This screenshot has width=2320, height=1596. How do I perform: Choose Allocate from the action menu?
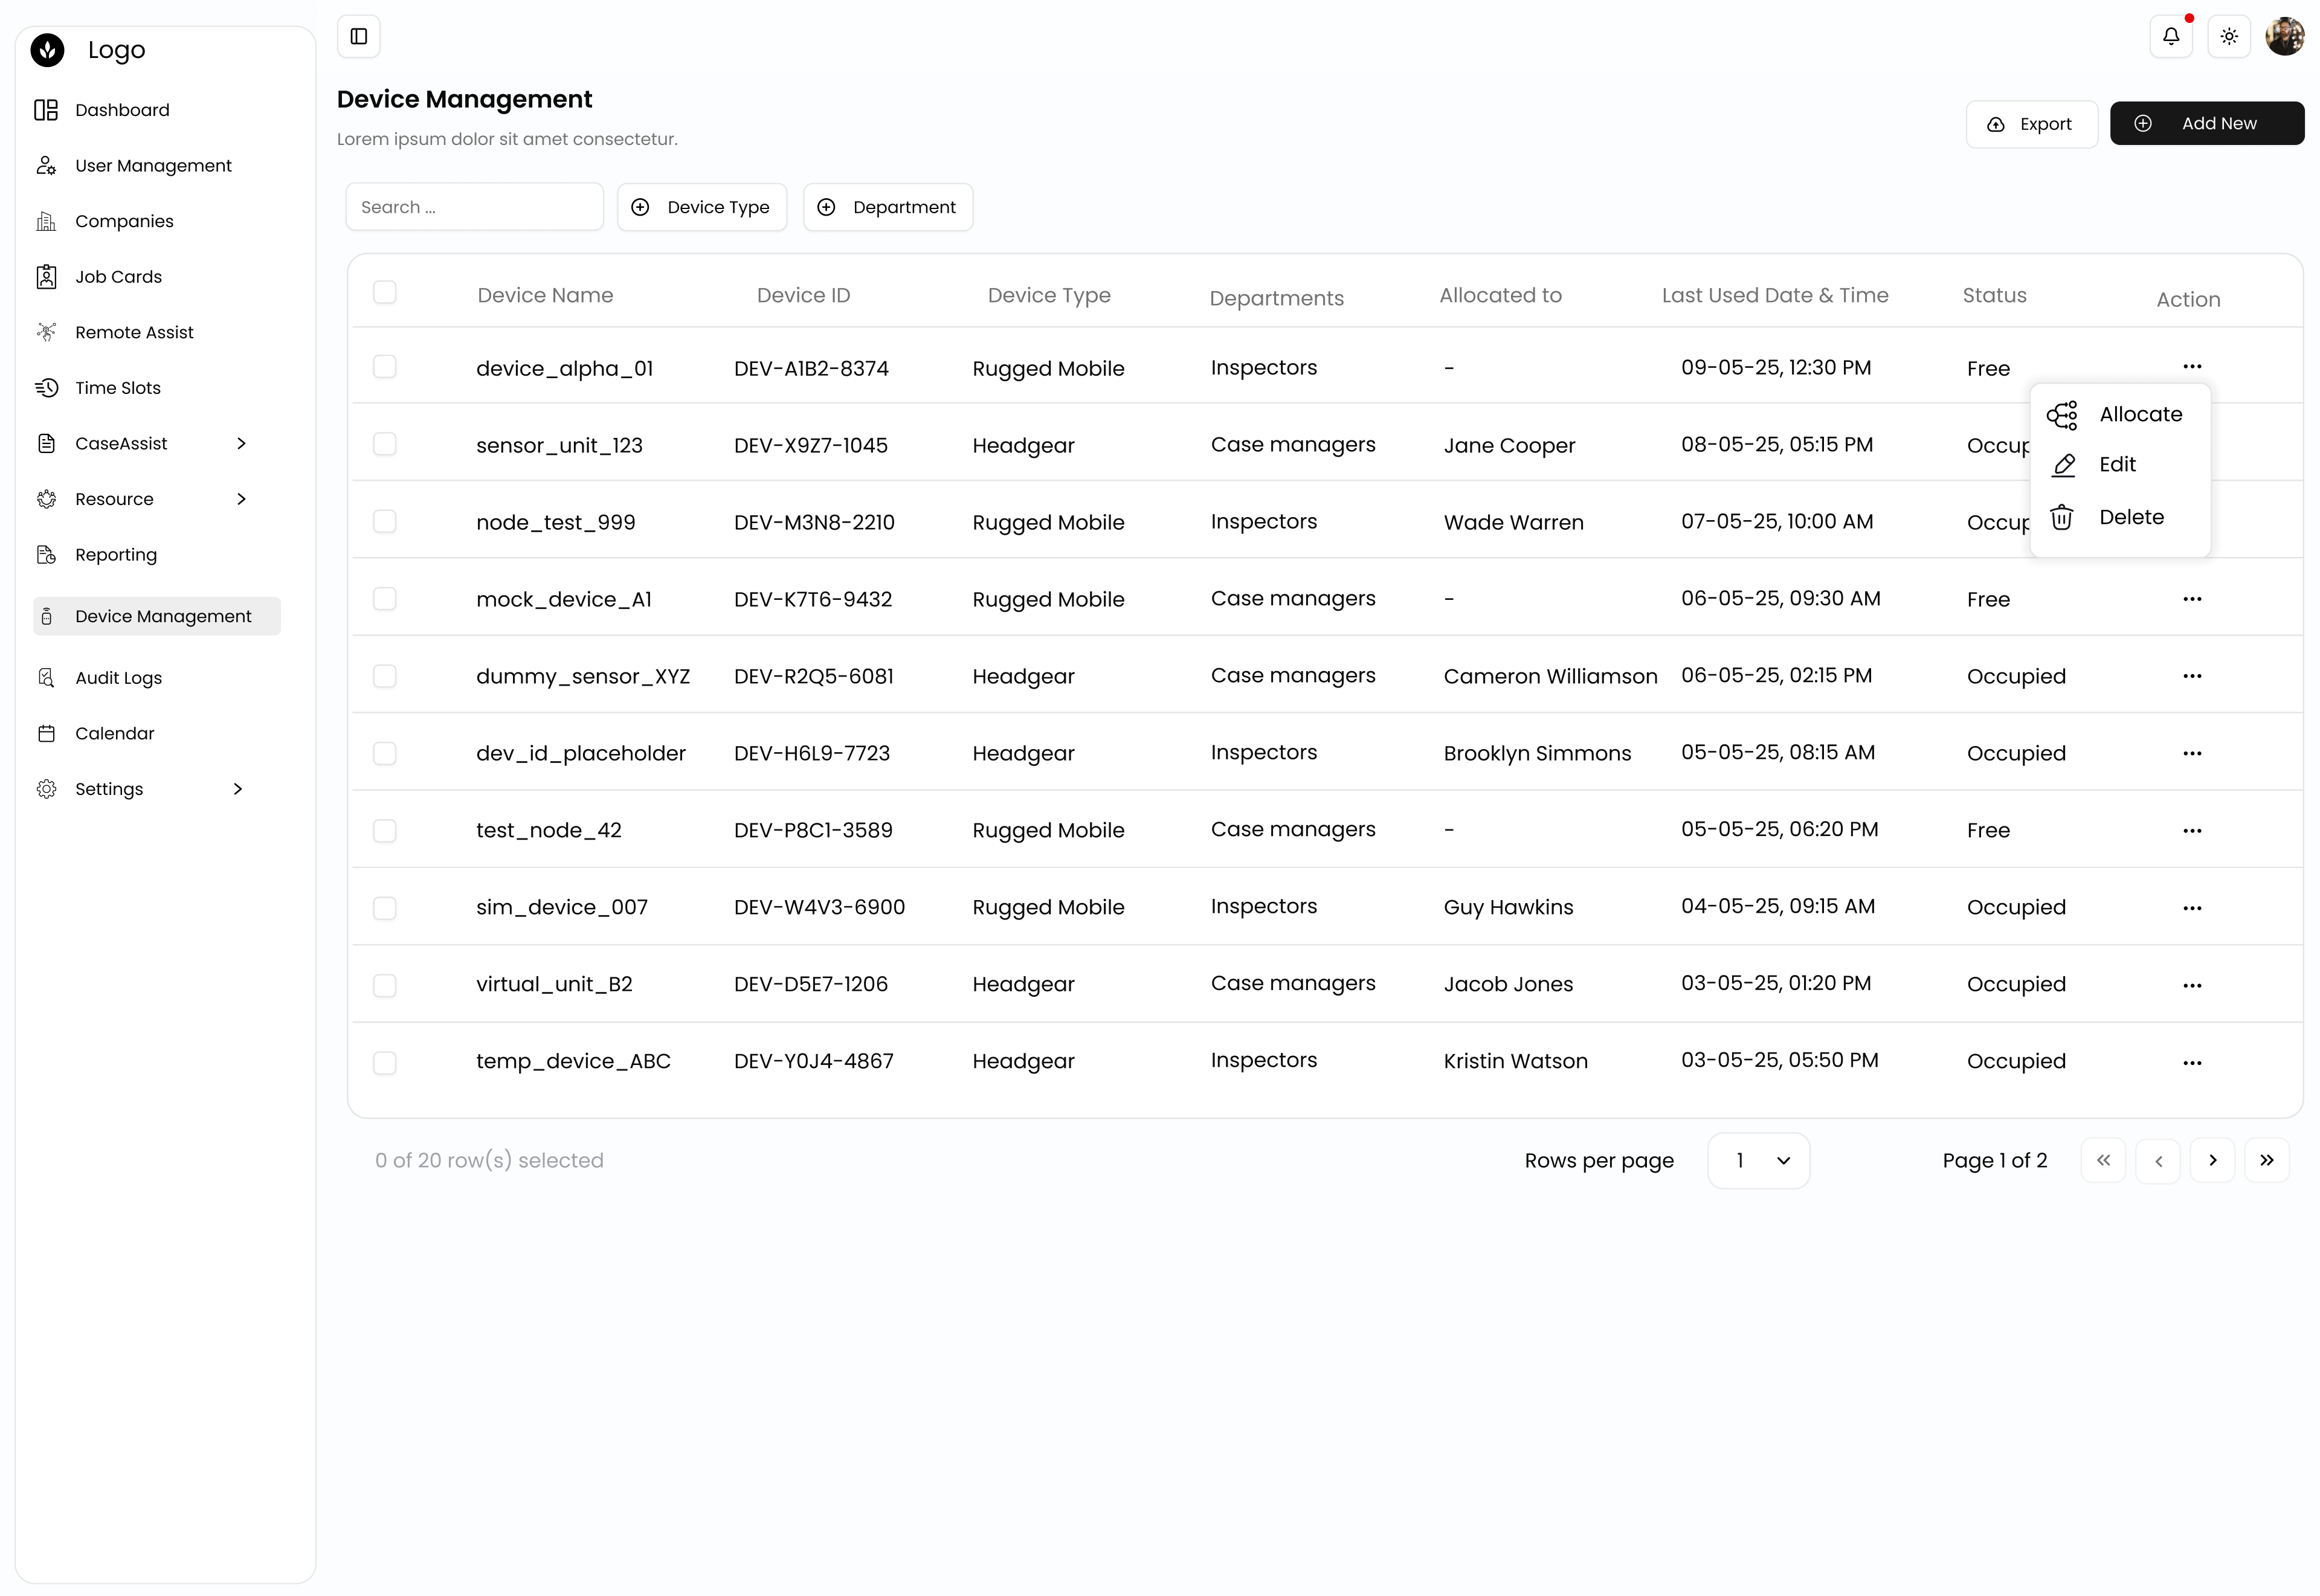2139,414
